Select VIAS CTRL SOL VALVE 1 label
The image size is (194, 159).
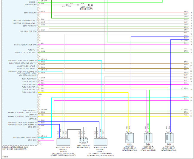[x=27, y=66]
